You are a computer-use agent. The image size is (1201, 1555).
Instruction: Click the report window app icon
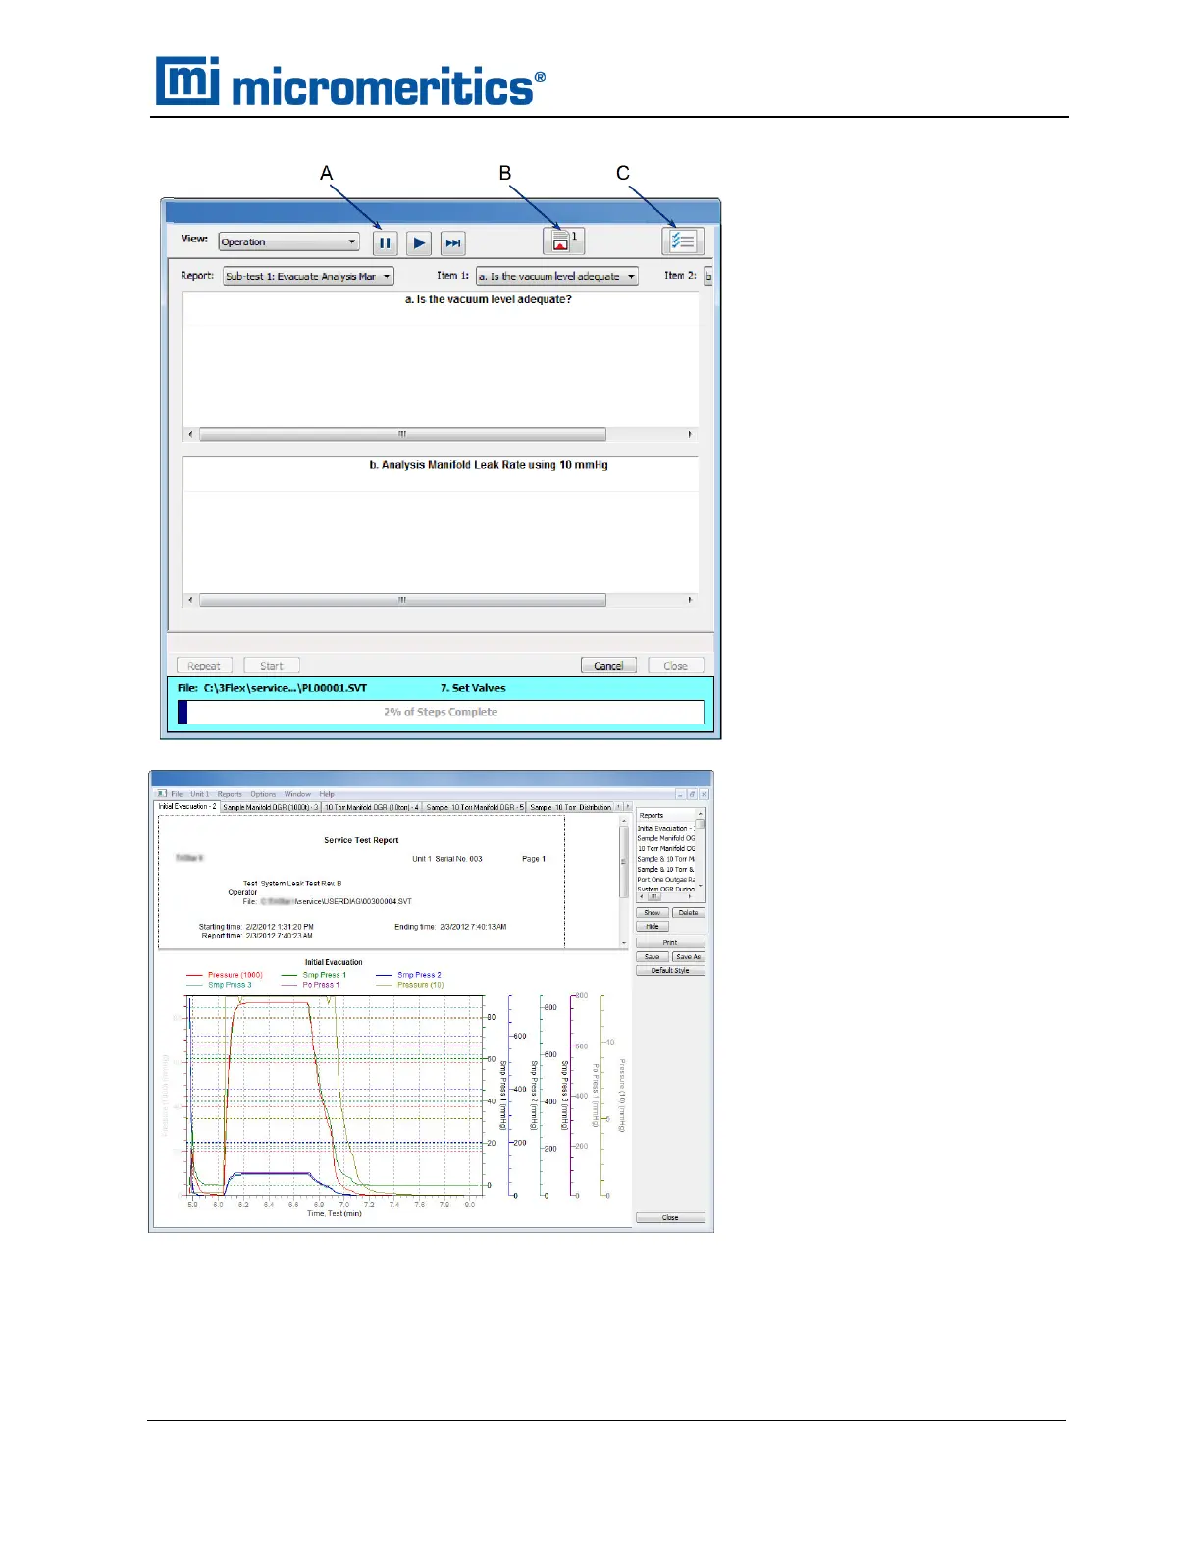(161, 794)
